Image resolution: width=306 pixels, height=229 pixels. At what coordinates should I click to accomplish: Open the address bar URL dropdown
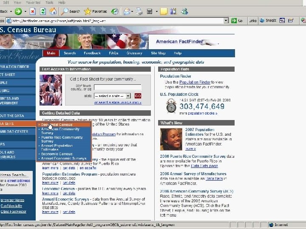pyautogui.click(x=226, y=20)
